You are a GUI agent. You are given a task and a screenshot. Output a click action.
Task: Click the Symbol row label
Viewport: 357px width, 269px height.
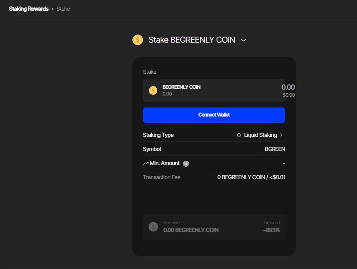pyautogui.click(x=152, y=149)
